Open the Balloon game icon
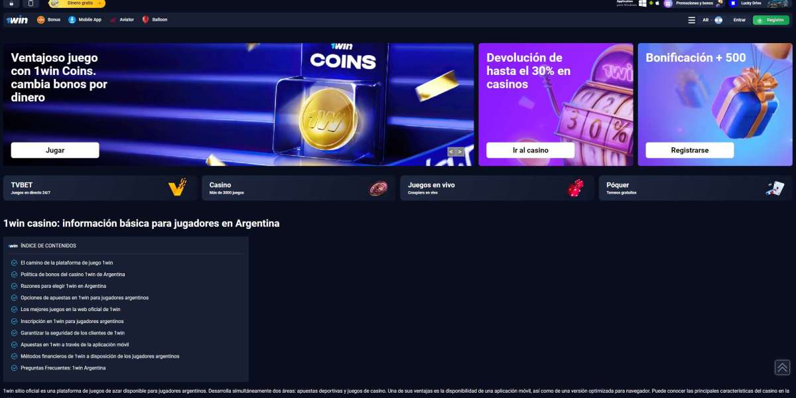The image size is (796, 398). (146, 20)
